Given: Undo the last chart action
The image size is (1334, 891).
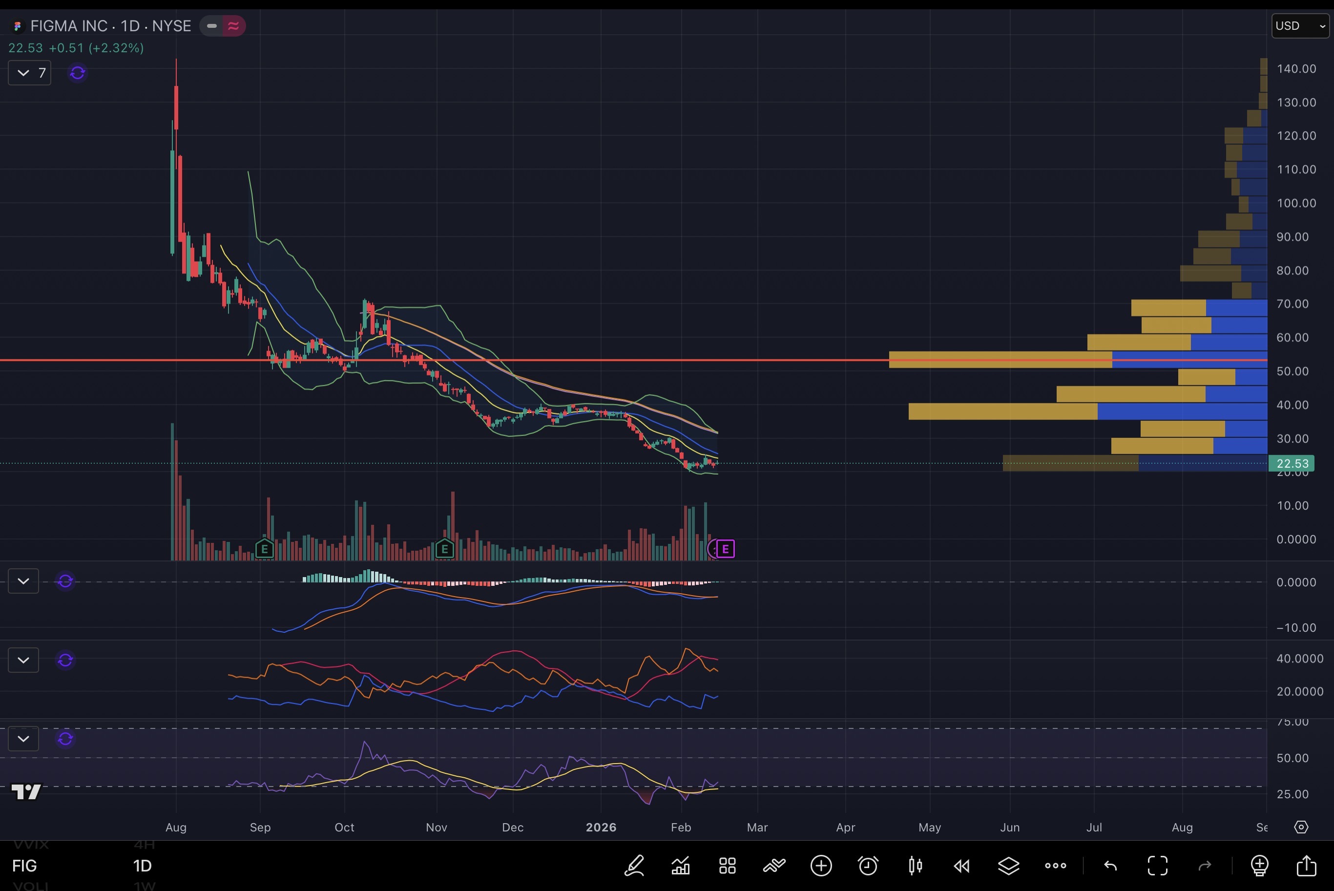Looking at the screenshot, I should click(x=1110, y=866).
